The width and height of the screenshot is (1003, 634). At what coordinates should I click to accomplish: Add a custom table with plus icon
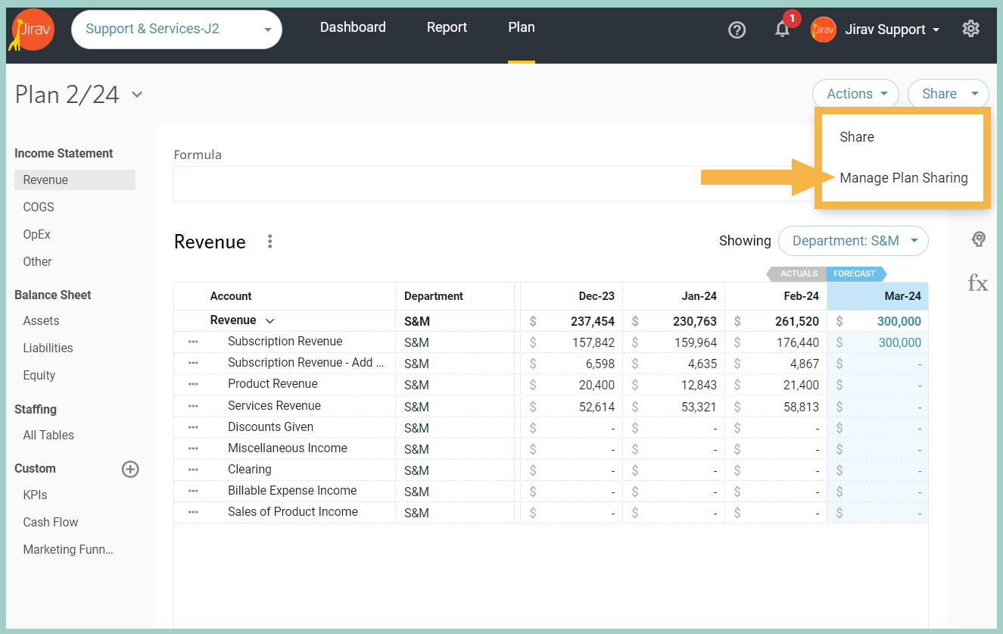130,469
